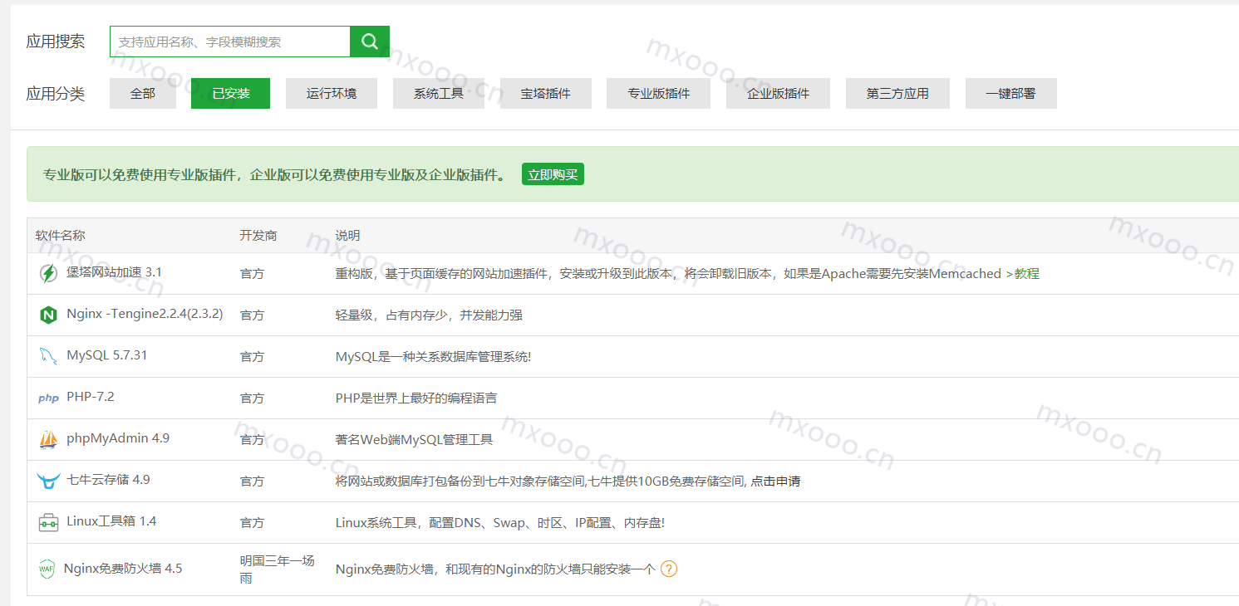Click the 立即购买 button
The image size is (1239, 606).
(553, 174)
